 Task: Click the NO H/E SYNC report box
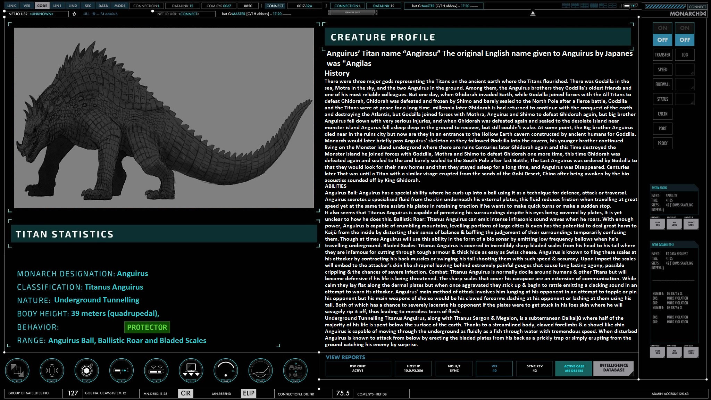[x=454, y=368]
